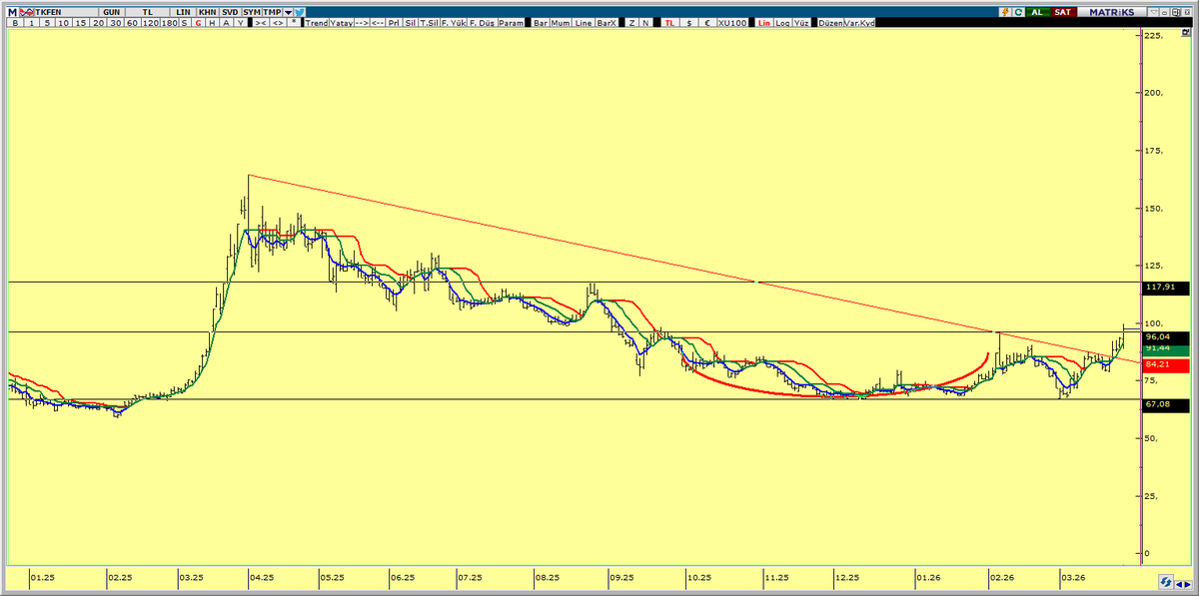The image size is (1199, 596).
Task: Toggle dollar $ currency display
Action: click(689, 22)
